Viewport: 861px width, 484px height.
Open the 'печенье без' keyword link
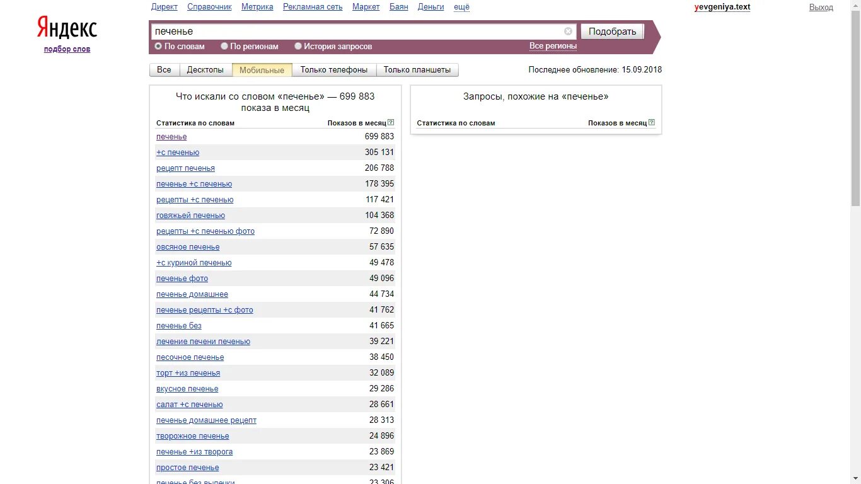(x=179, y=326)
